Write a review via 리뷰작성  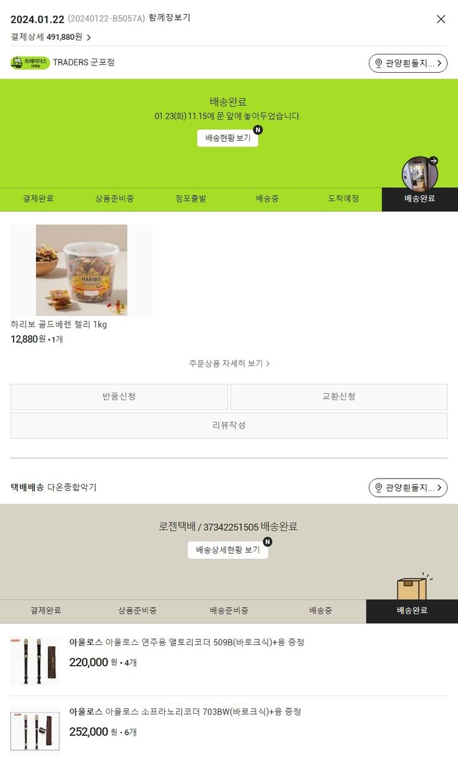pos(229,425)
